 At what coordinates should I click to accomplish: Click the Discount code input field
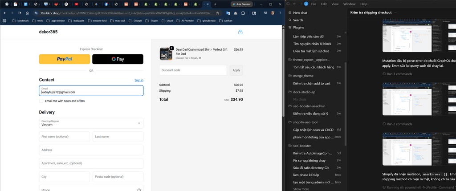pos(193,70)
